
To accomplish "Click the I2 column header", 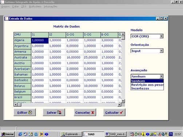I will coord(57,35).
